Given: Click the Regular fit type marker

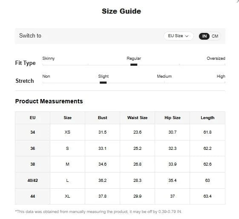Looking at the screenshot, I should pos(134,64).
